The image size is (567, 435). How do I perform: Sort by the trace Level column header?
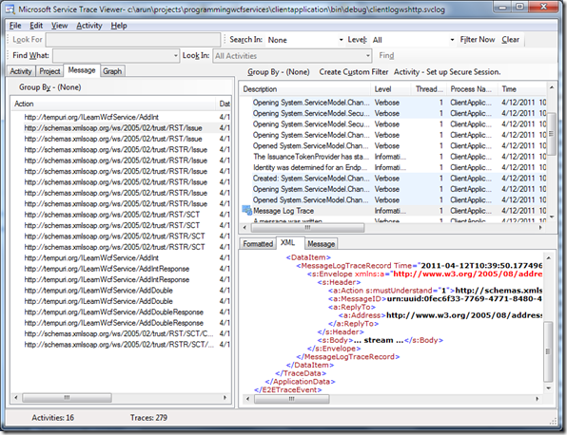click(391, 89)
